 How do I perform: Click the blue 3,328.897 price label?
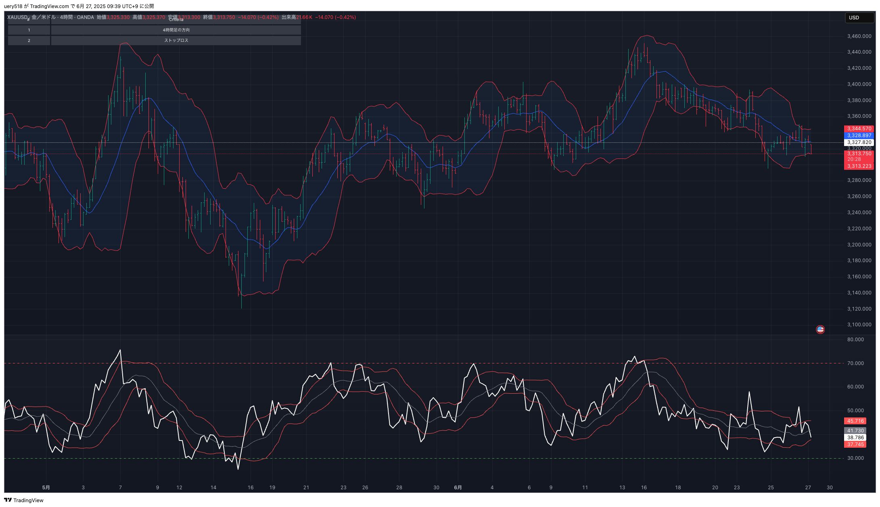(859, 136)
